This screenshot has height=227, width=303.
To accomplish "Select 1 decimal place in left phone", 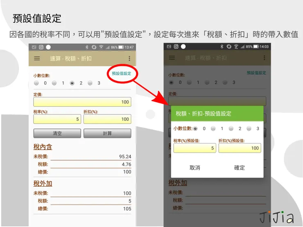I will [x=54, y=83].
